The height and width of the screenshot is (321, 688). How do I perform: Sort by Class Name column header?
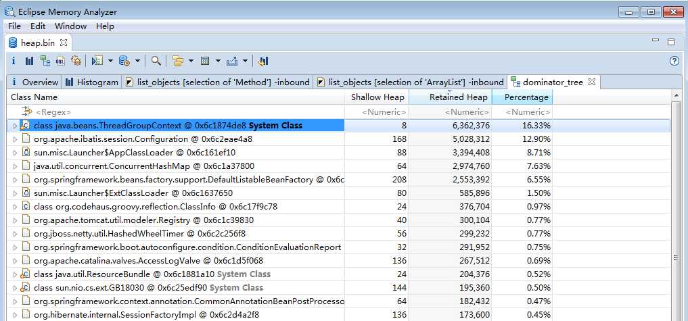click(x=175, y=97)
